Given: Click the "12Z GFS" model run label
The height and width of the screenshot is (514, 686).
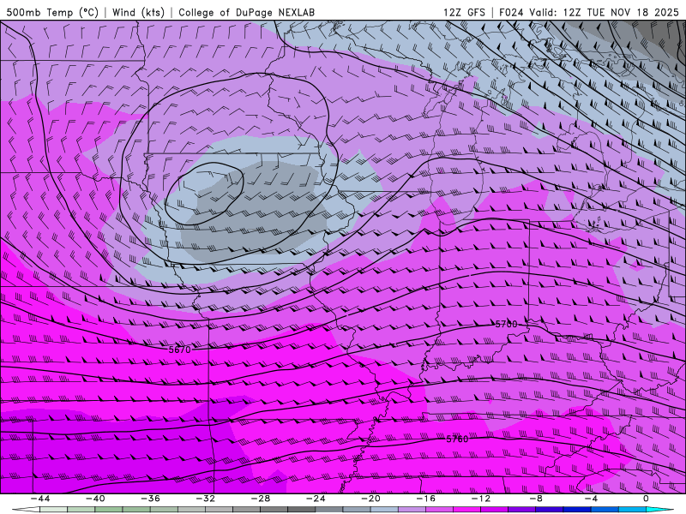Looking at the screenshot, I should (464, 12).
